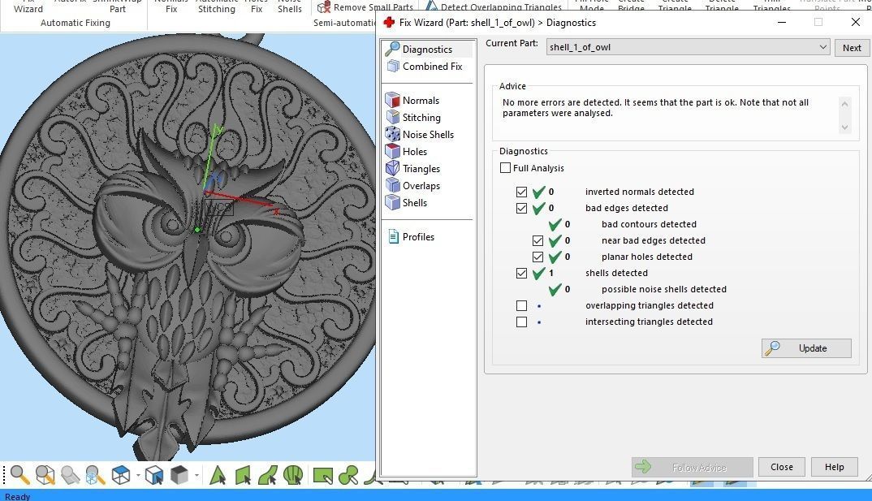Select the rectangle marking pencil tool
Screen dimensions: 872x501
click(x=323, y=475)
